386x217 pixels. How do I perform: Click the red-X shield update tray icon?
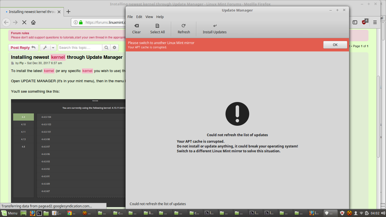click(x=342, y=213)
